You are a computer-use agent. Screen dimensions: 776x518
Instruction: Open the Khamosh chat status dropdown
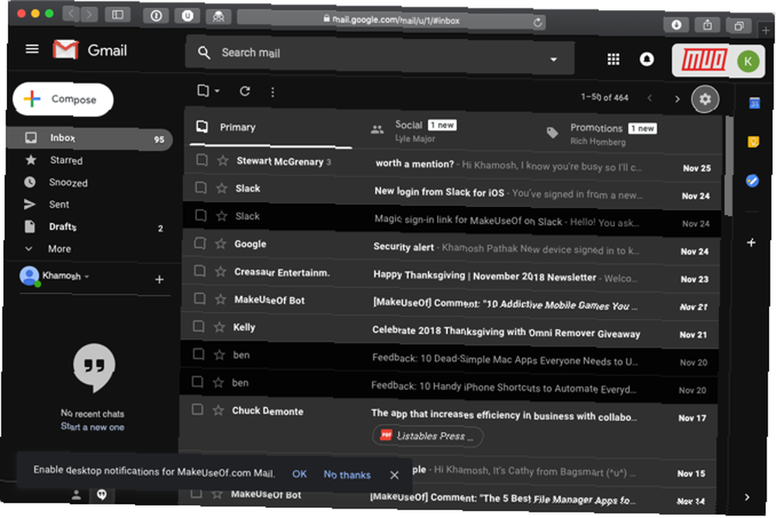(x=87, y=276)
